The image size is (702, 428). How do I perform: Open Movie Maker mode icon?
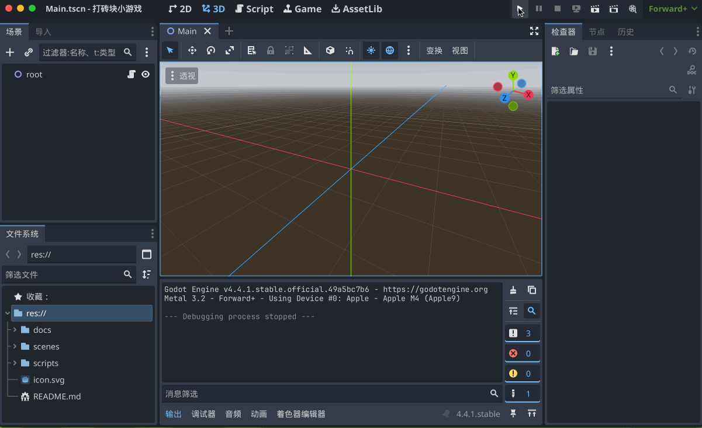(632, 9)
